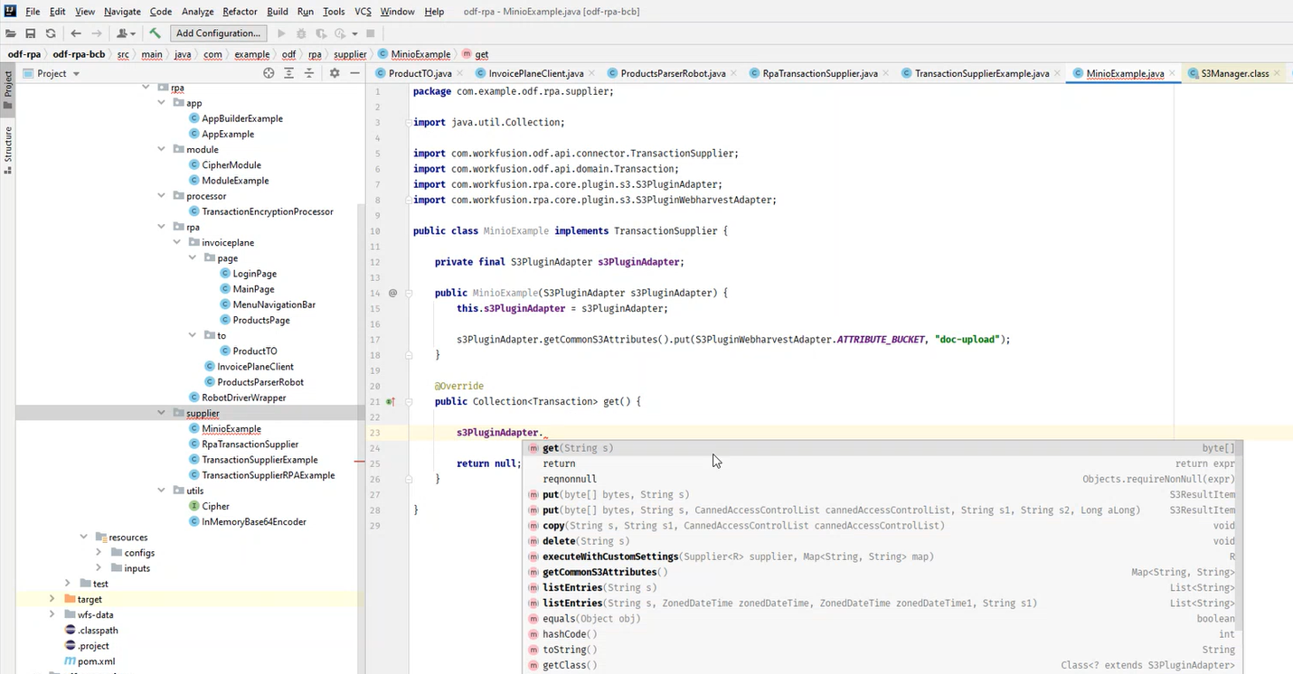This screenshot has width=1293, height=674.
Task: Click the supplier breadcrumb
Action: [x=350, y=54]
